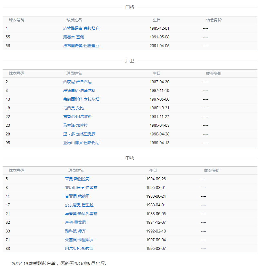Open player link 皮埃路易吉·弗拉塔利
259x266 pixels.
click(x=81, y=28)
